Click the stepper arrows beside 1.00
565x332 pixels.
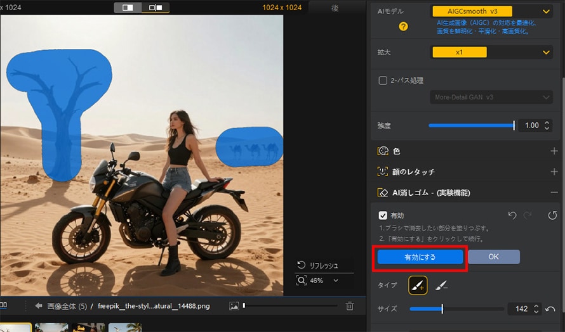point(547,125)
